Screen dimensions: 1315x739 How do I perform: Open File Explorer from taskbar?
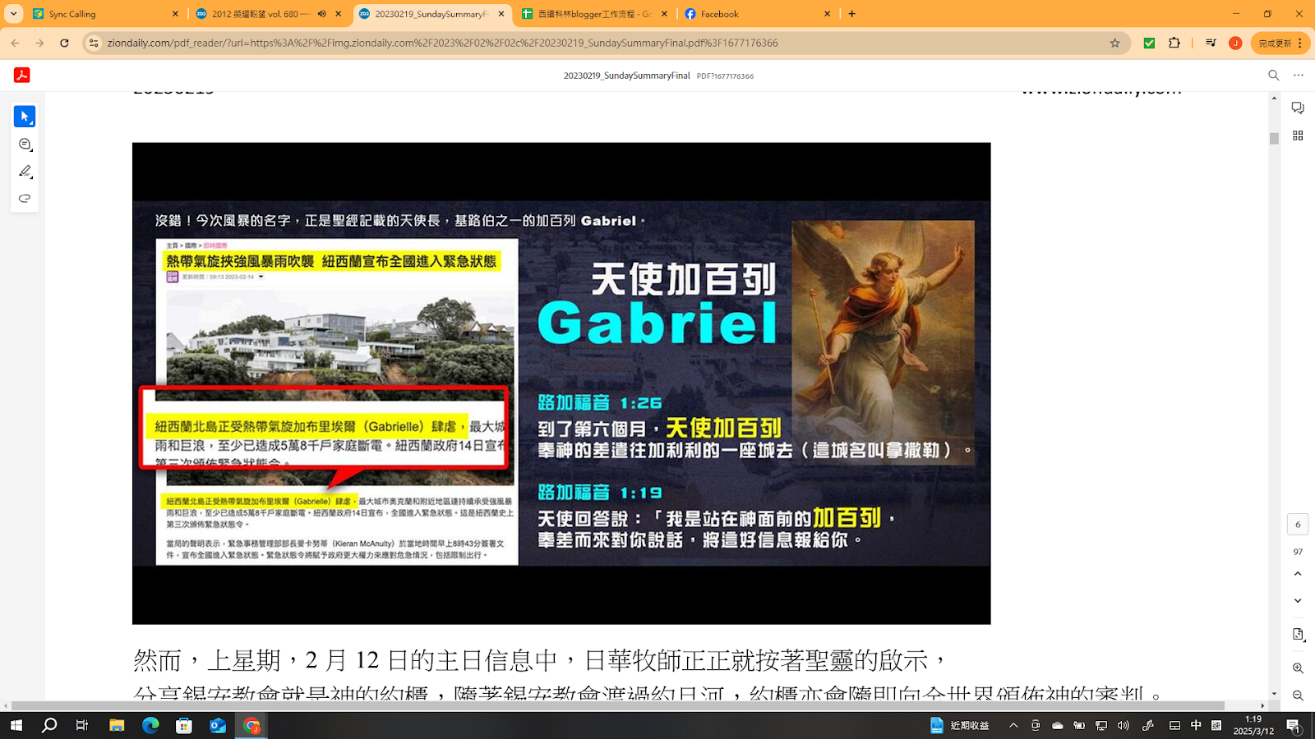pos(117,725)
